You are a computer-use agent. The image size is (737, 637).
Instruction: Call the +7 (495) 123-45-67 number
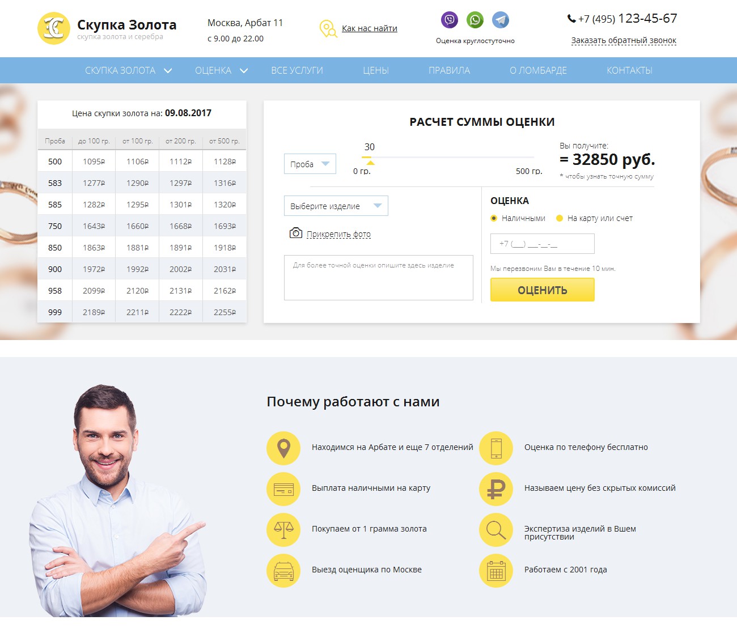click(628, 19)
